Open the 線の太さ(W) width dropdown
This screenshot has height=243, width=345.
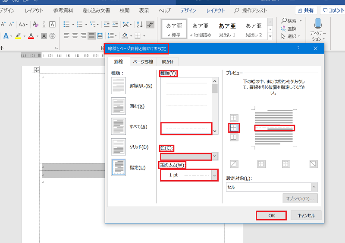point(214,175)
